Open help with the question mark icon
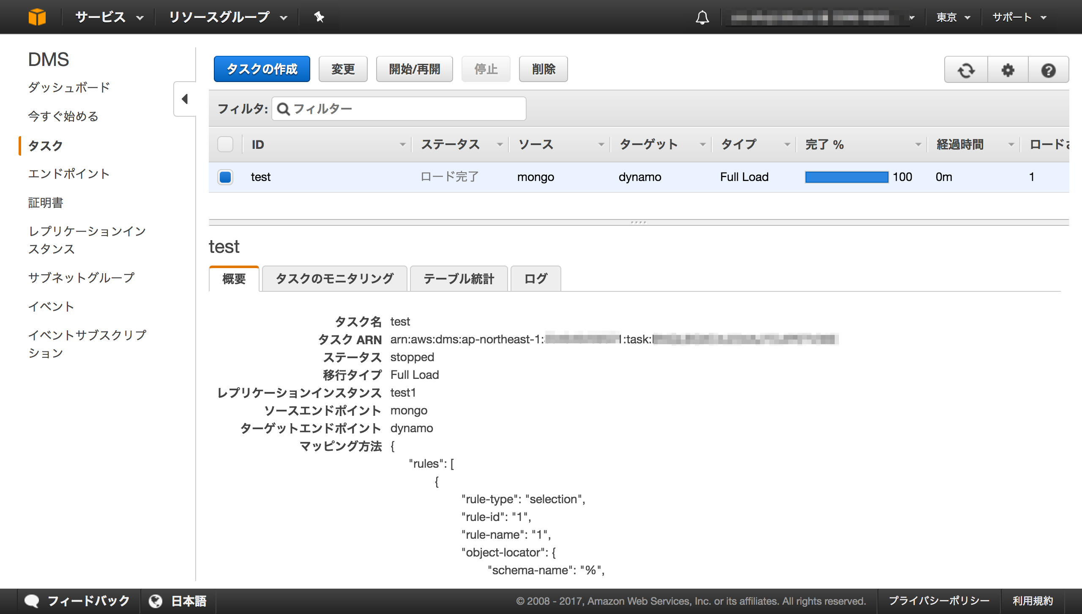The image size is (1082, 614). 1048,70
